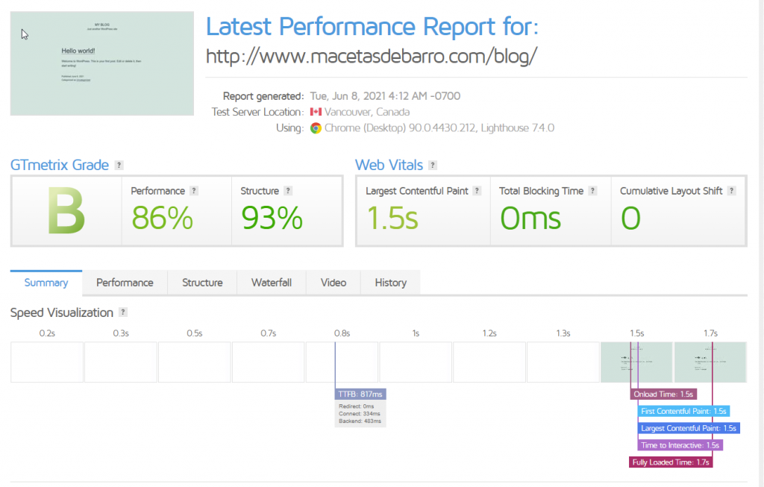Click help icon next to Speed Visualization

123,312
